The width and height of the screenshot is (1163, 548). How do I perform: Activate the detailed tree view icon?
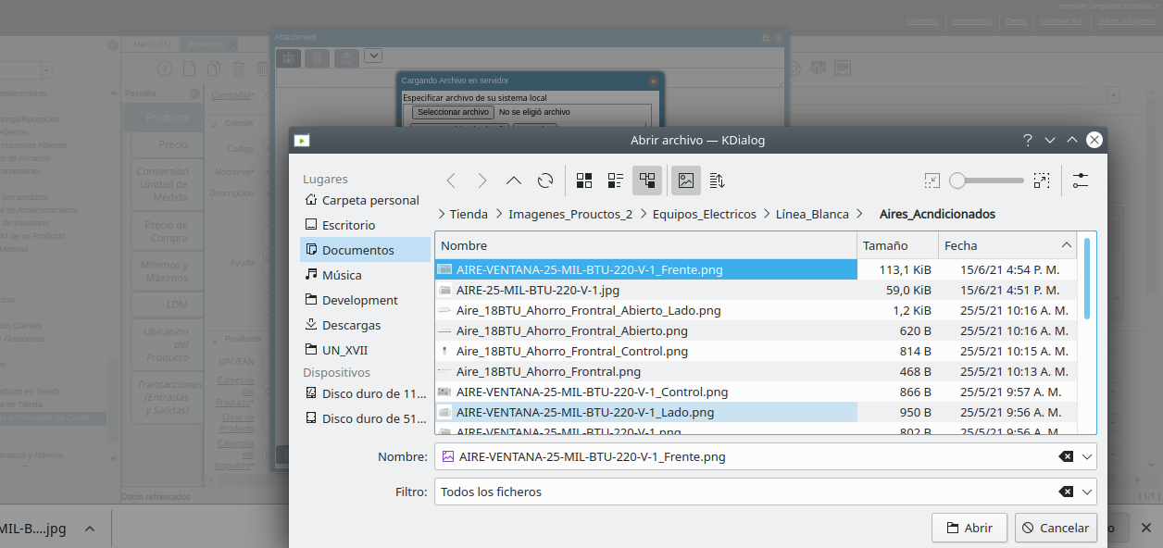[646, 180]
